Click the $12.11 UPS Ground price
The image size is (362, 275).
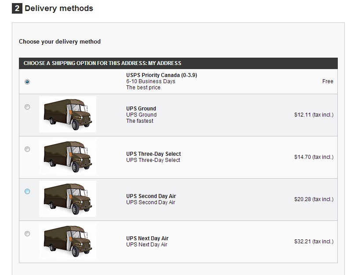click(314, 115)
